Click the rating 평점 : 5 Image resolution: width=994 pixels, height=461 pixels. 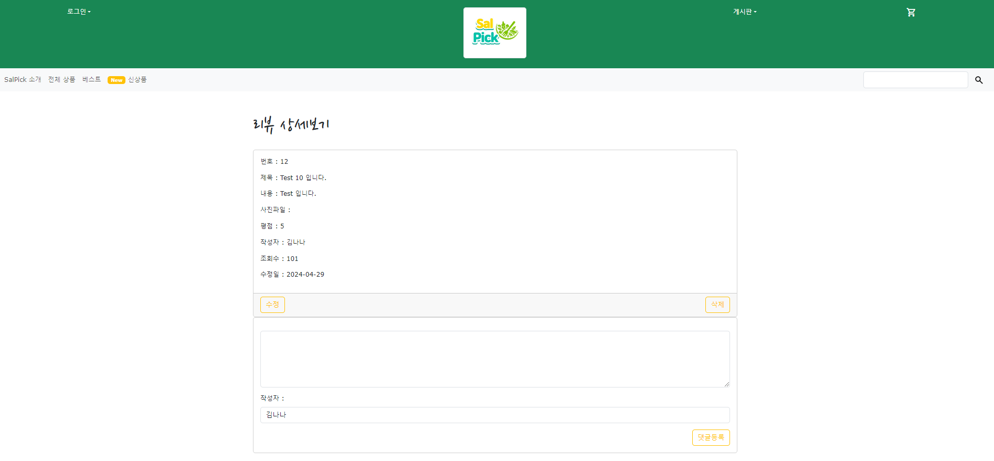tap(272, 226)
